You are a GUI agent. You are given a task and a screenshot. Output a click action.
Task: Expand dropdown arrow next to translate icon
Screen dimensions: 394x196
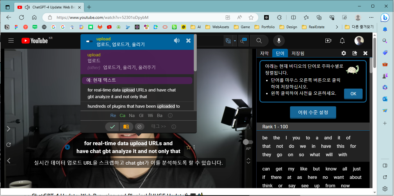point(235,41)
